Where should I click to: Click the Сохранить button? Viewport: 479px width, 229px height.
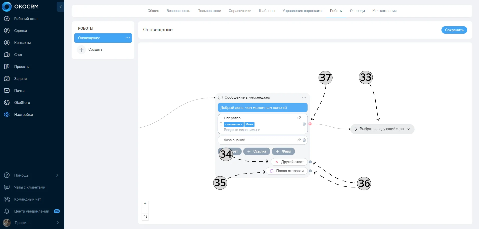(454, 30)
